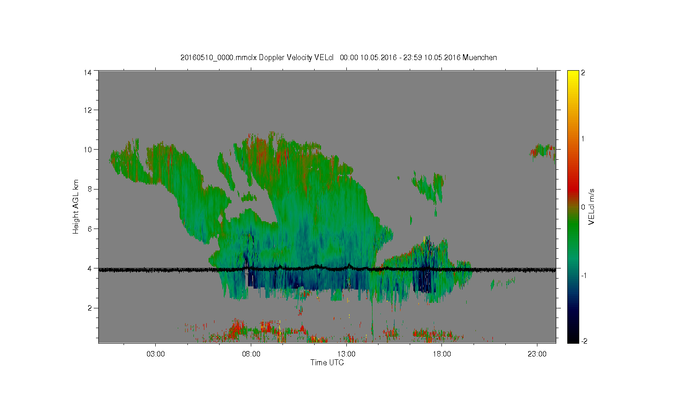Click the height axis label 8
Screen dimensions: 689x413
[x=90, y=189]
